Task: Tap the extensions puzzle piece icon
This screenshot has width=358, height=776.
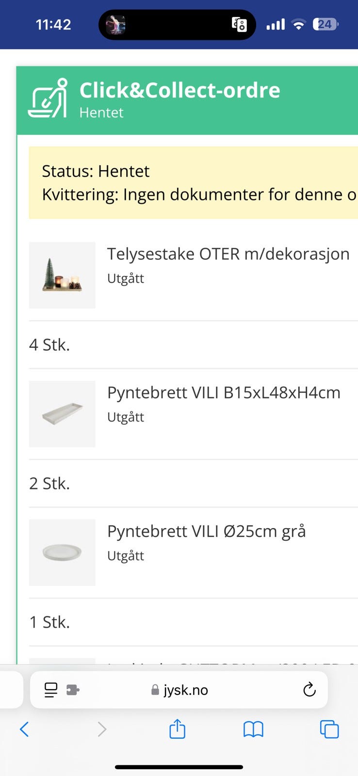Action: click(x=73, y=690)
